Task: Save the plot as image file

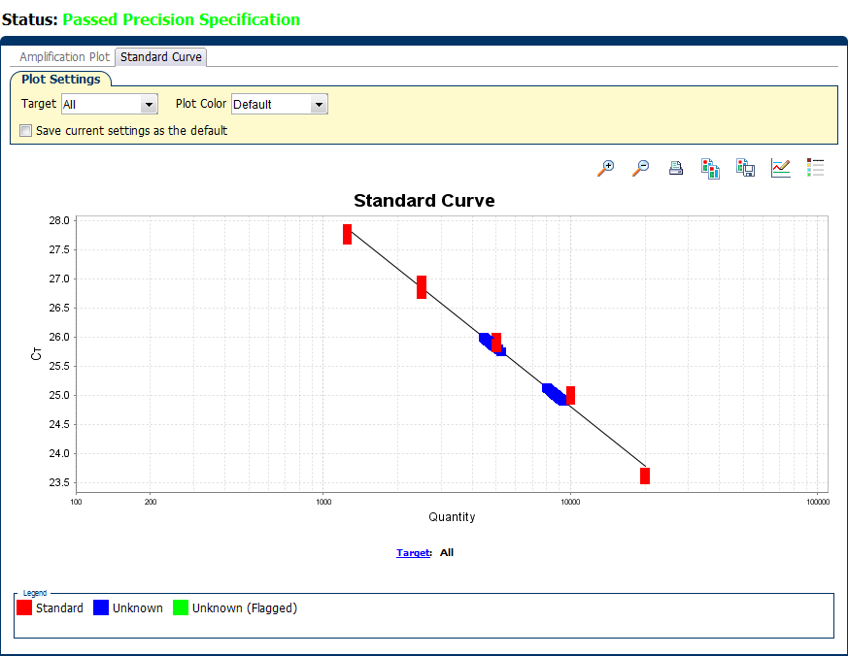Action: (746, 168)
